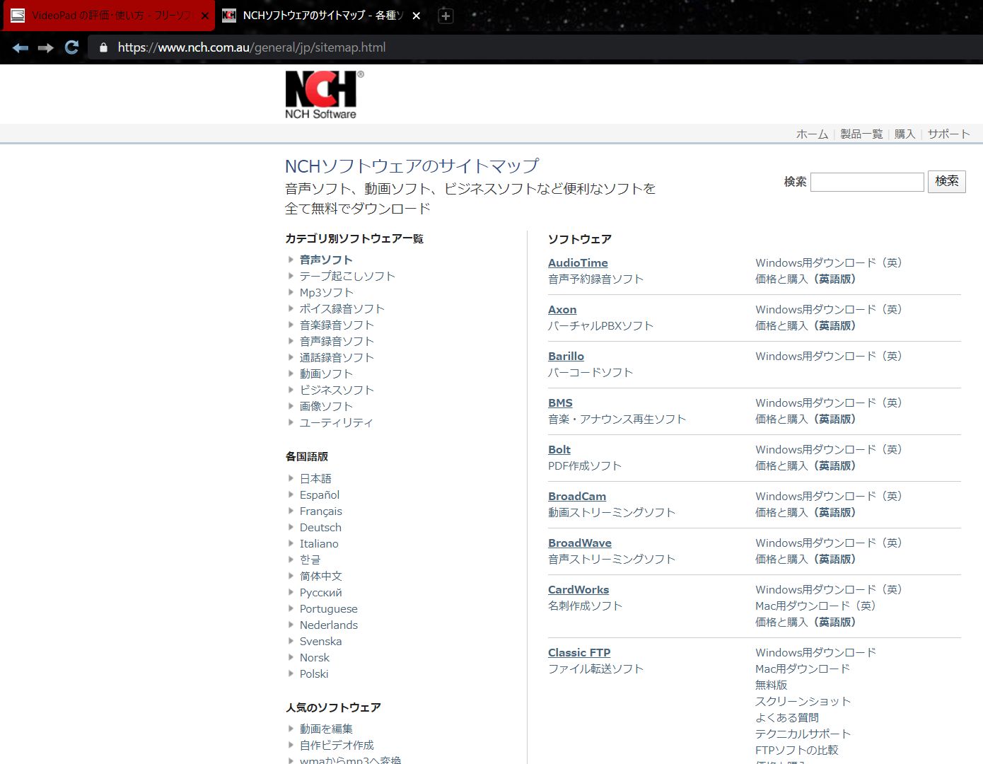Screen dimensions: 983x764
Task: Select the NCHソフトウェアのサイトマップ tab
Action: (x=322, y=16)
